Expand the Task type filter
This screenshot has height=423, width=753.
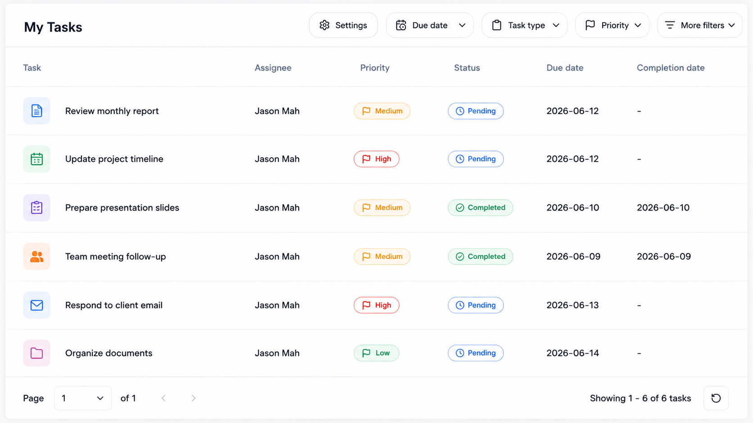coord(525,25)
